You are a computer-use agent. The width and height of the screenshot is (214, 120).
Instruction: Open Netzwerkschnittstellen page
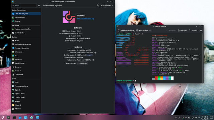pos(26,29)
